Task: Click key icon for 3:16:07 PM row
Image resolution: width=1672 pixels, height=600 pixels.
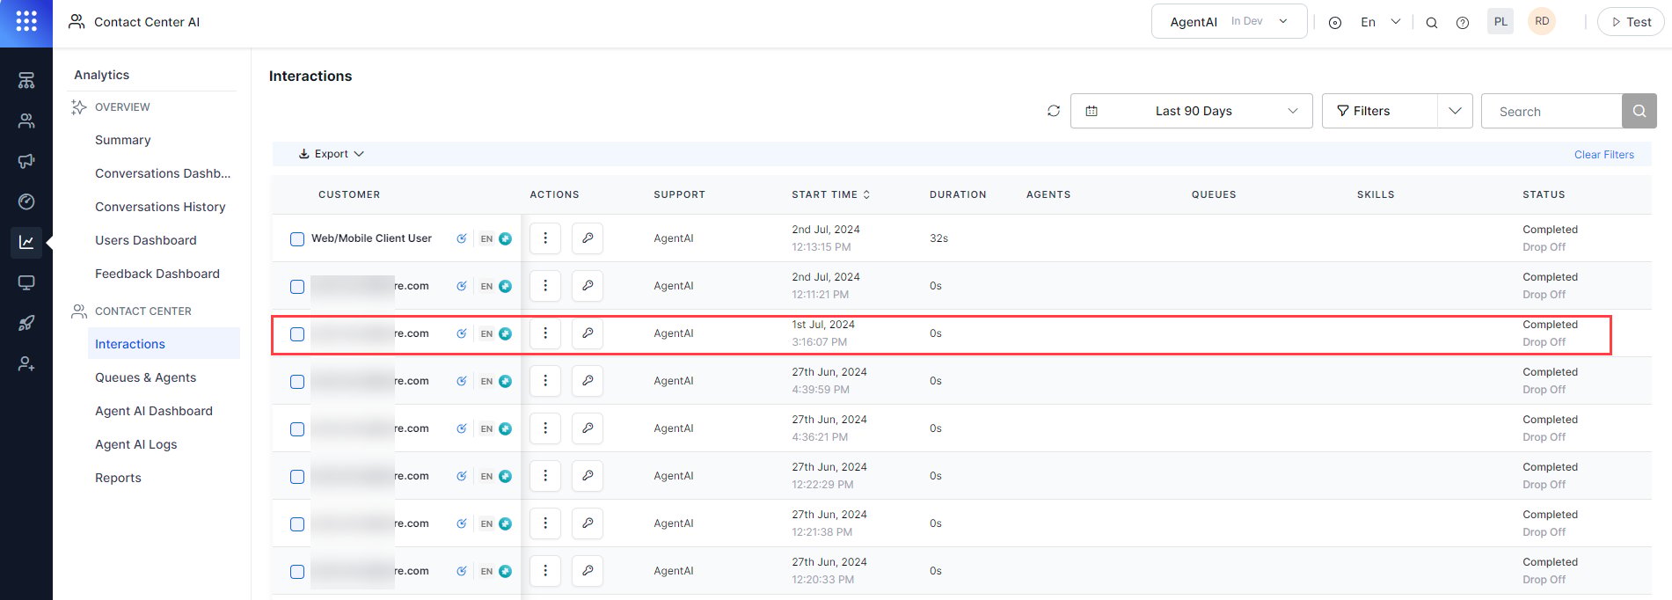Action: (x=588, y=333)
